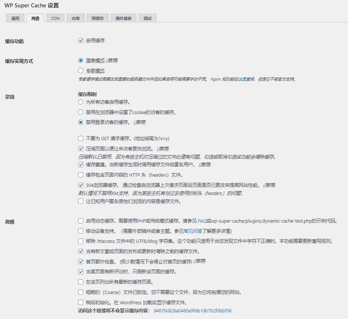
Task: Switch to the 通用 tab
Action: [15, 18]
